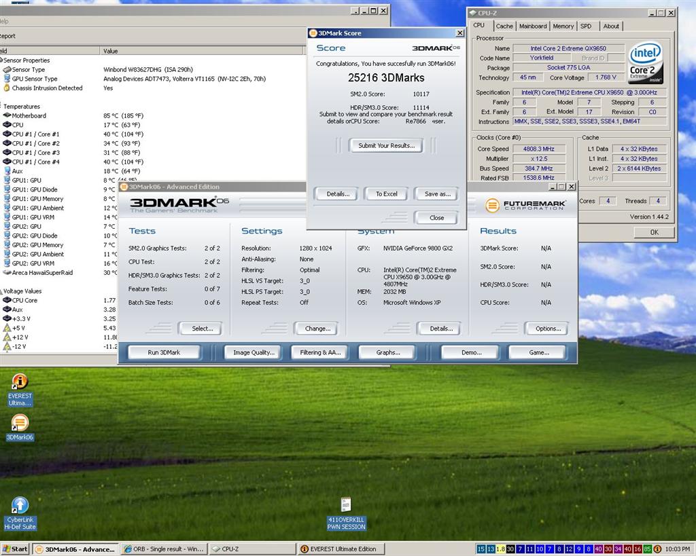Click the dark red 16 tray icon
Viewport: 696px width, 556px height.
pos(638,549)
